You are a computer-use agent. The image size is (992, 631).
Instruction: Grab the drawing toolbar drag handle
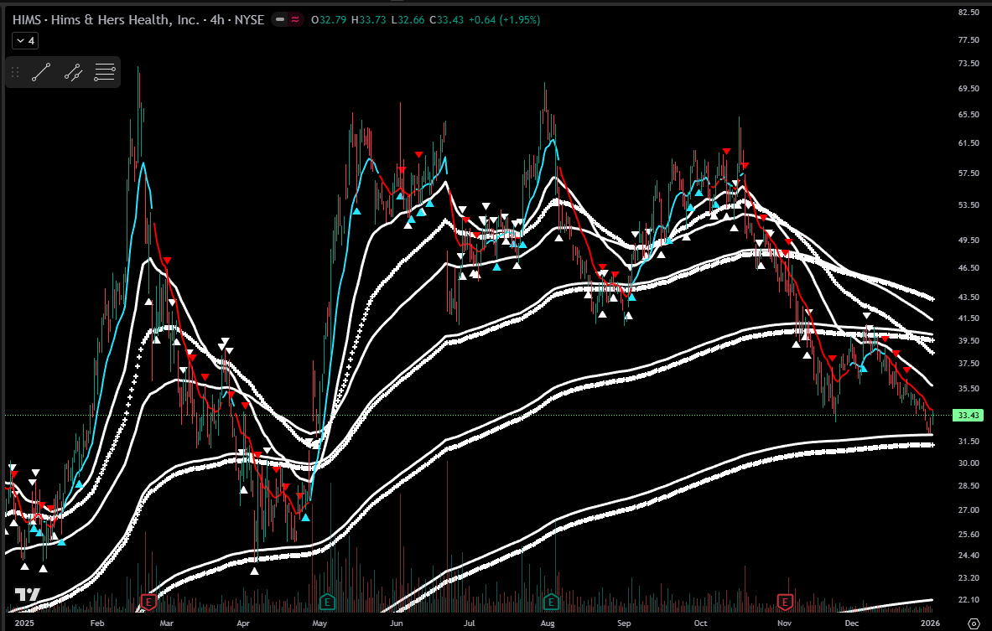pyautogui.click(x=15, y=72)
